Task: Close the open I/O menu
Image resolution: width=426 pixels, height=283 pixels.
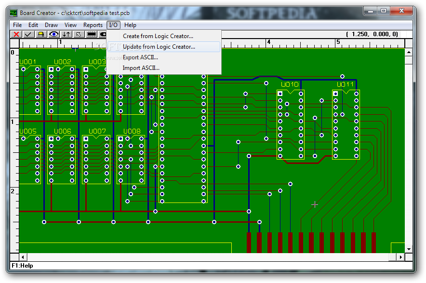Action: (113, 25)
